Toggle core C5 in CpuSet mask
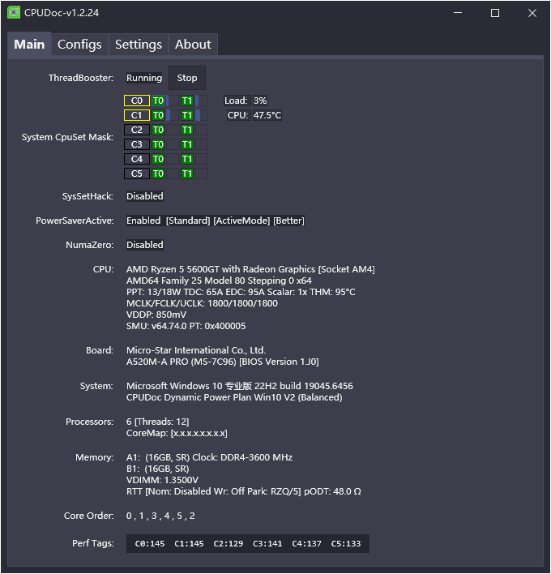The width and height of the screenshot is (551, 574). coord(137,173)
